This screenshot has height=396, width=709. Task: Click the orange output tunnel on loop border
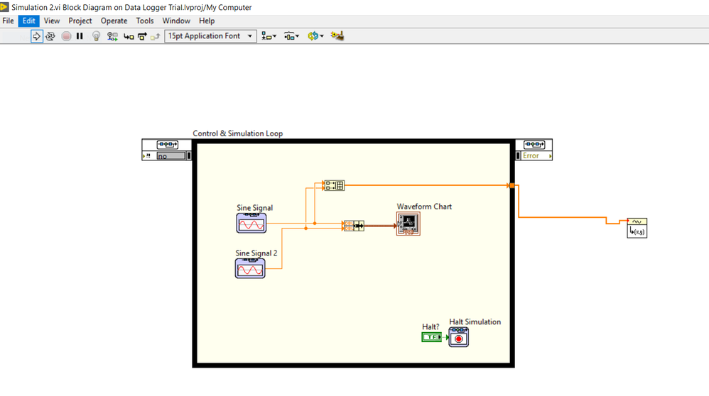click(x=512, y=186)
